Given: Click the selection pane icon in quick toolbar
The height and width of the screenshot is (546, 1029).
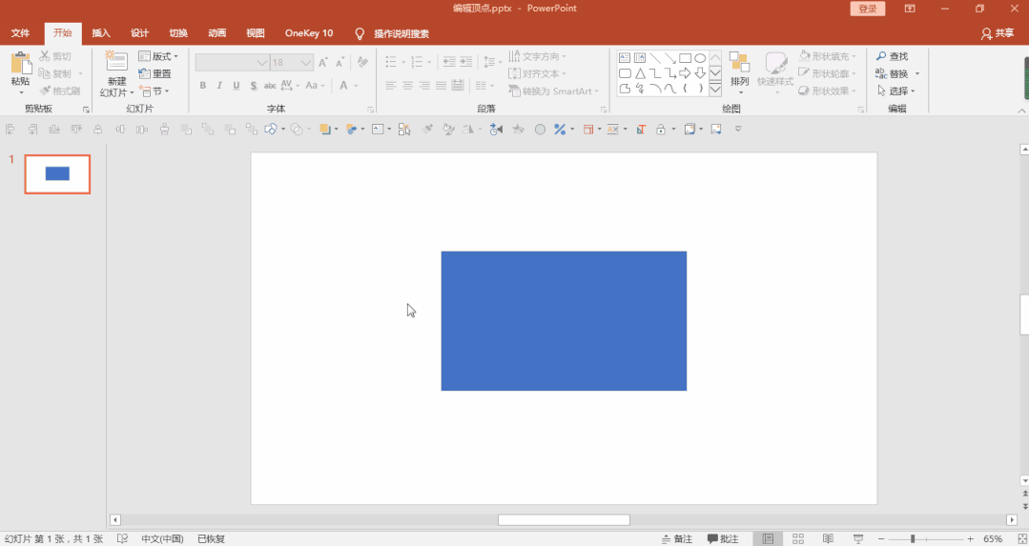Looking at the screenshot, I should point(404,130).
